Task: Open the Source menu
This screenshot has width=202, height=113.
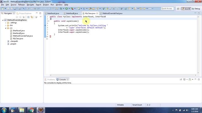Action: click(x=14, y=5)
